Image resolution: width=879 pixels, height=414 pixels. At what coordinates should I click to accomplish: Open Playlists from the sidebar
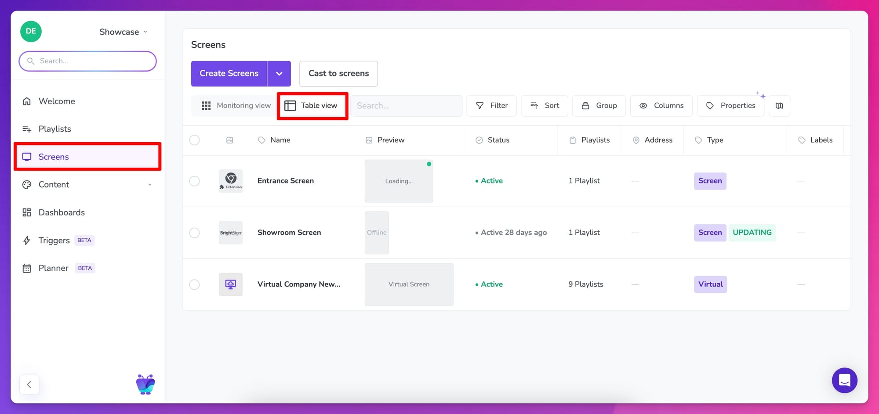click(x=54, y=129)
